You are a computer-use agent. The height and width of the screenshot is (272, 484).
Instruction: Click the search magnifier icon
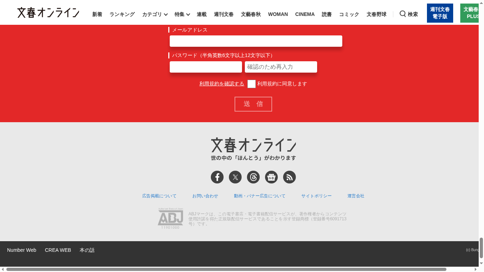coord(403,14)
